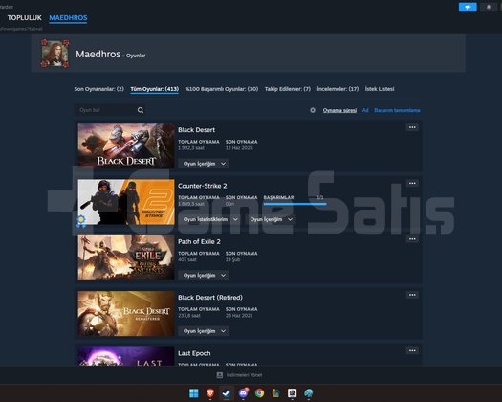The image size is (502, 402).
Task: Click the Maedhros profile name link
Action: click(98, 54)
